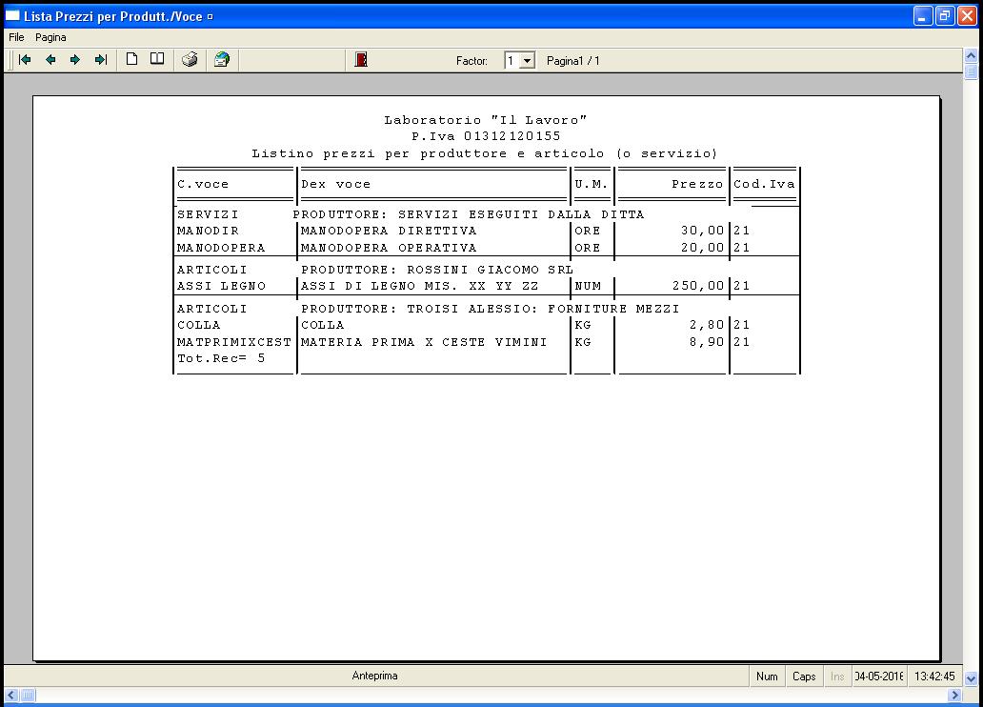The height and width of the screenshot is (707, 983).
Task: Click vertical scrollbar down arrow
Action: pyautogui.click(x=971, y=678)
